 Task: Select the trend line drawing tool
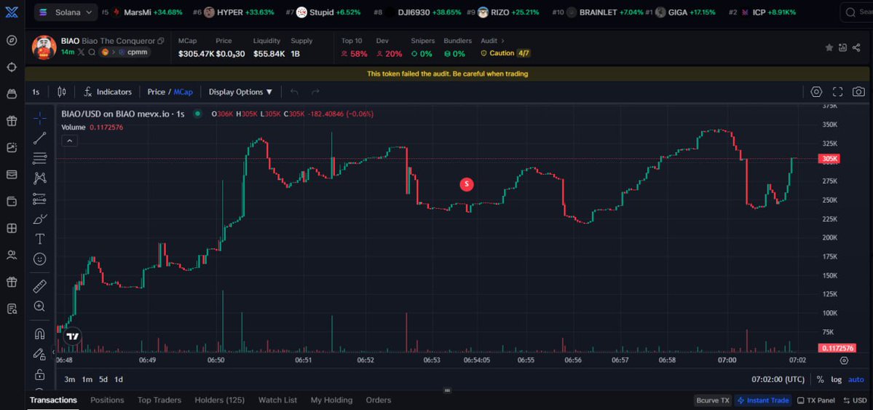(x=39, y=138)
